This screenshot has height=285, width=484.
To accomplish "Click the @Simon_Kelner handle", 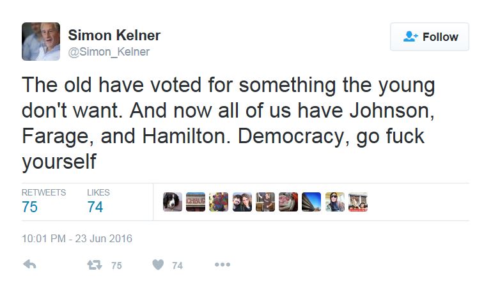I will click(x=109, y=52).
